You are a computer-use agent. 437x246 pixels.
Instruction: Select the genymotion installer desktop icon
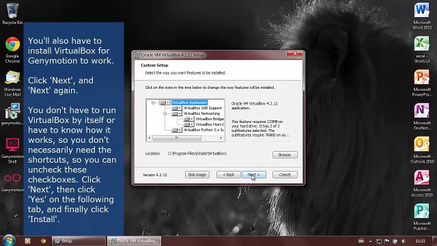[12, 114]
